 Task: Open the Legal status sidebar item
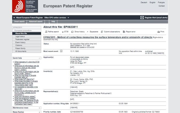20,36
